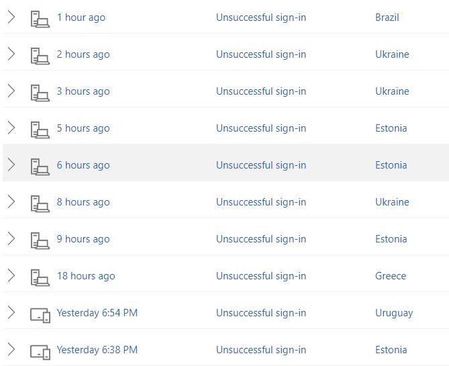
Task: Click device icon beside Yesterday 6:54 PM
Action: [x=40, y=314]
